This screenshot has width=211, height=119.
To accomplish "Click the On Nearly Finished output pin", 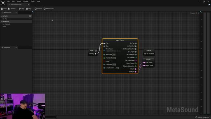I will click(136, 49).
